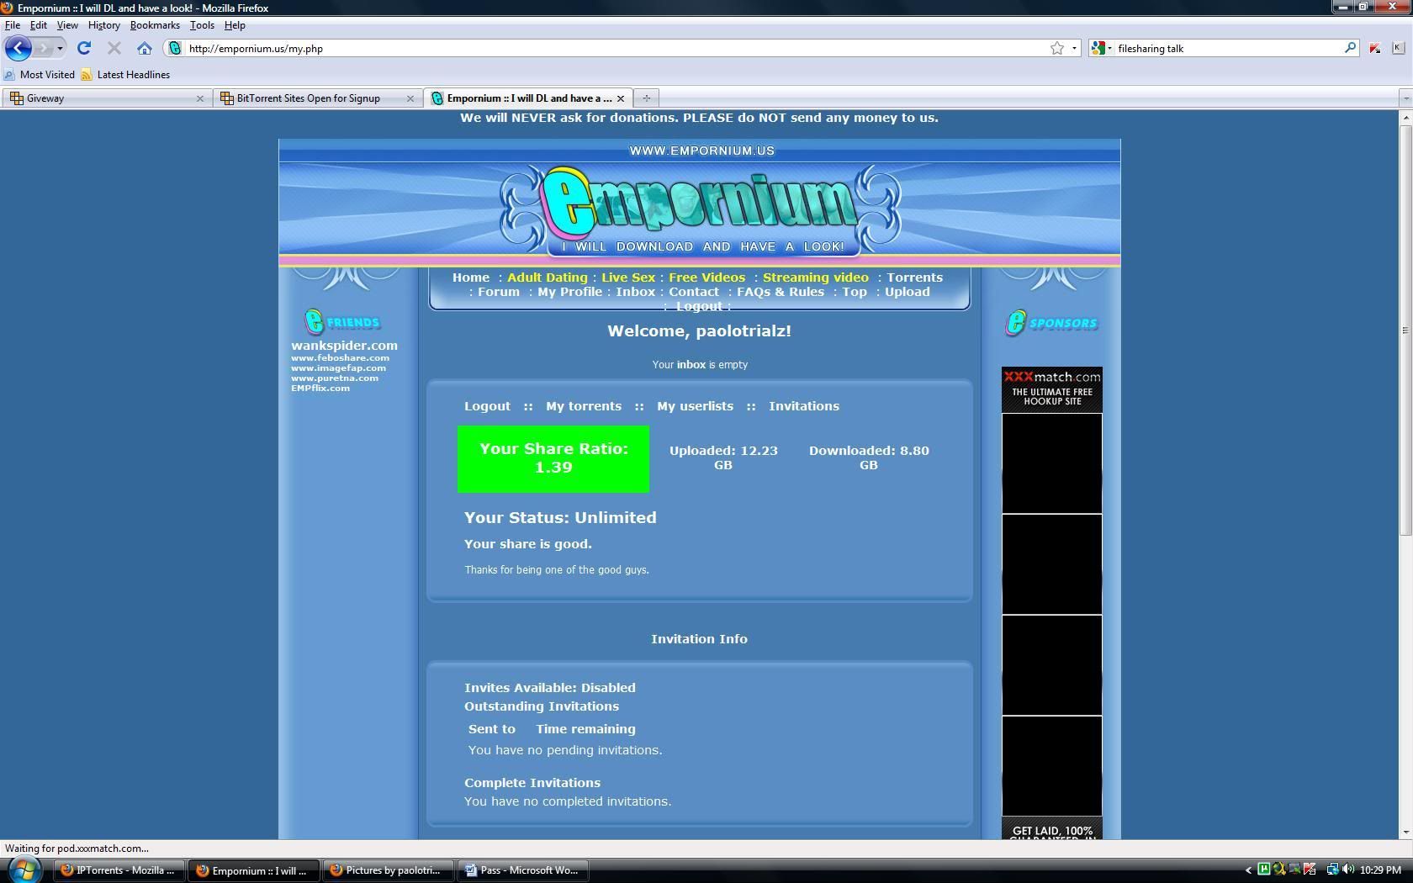Open www.imagefap.com friend link
This screenshot has width=1413, height=883.
pos(338,367)
